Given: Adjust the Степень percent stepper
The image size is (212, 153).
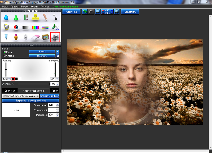Looking at the screenshot, I should 57,84.
